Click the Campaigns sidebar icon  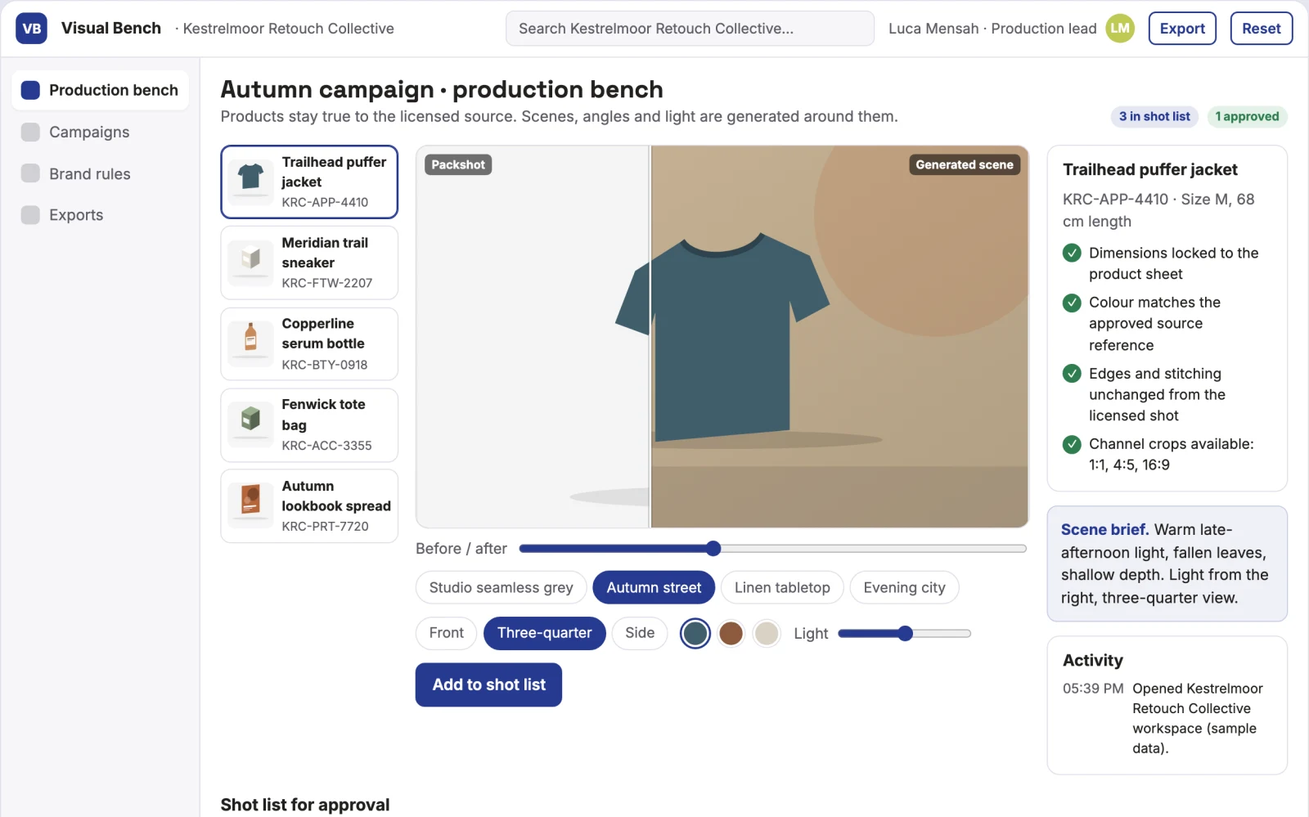(30, 132)
